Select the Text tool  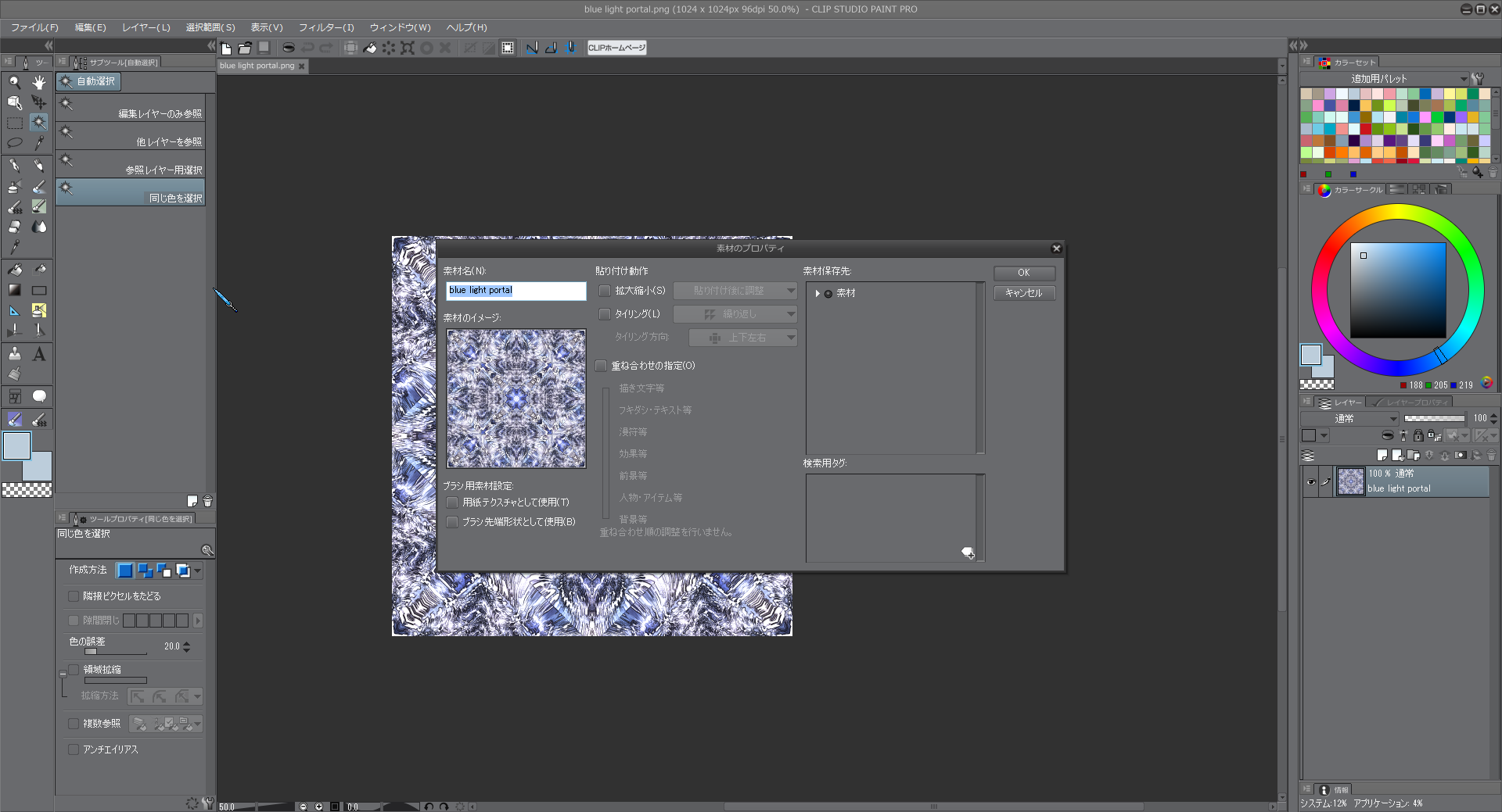(x=38, y=355)
